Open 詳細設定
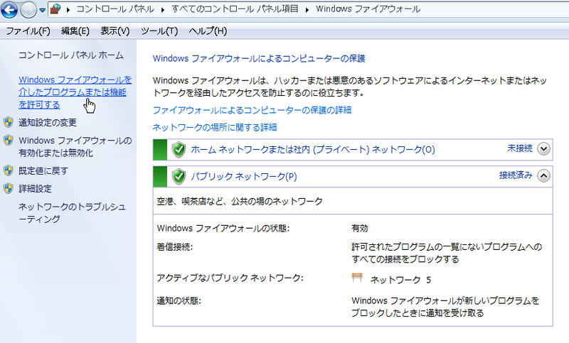This screenshot has height=343, width=569. [x=36, y=189]
